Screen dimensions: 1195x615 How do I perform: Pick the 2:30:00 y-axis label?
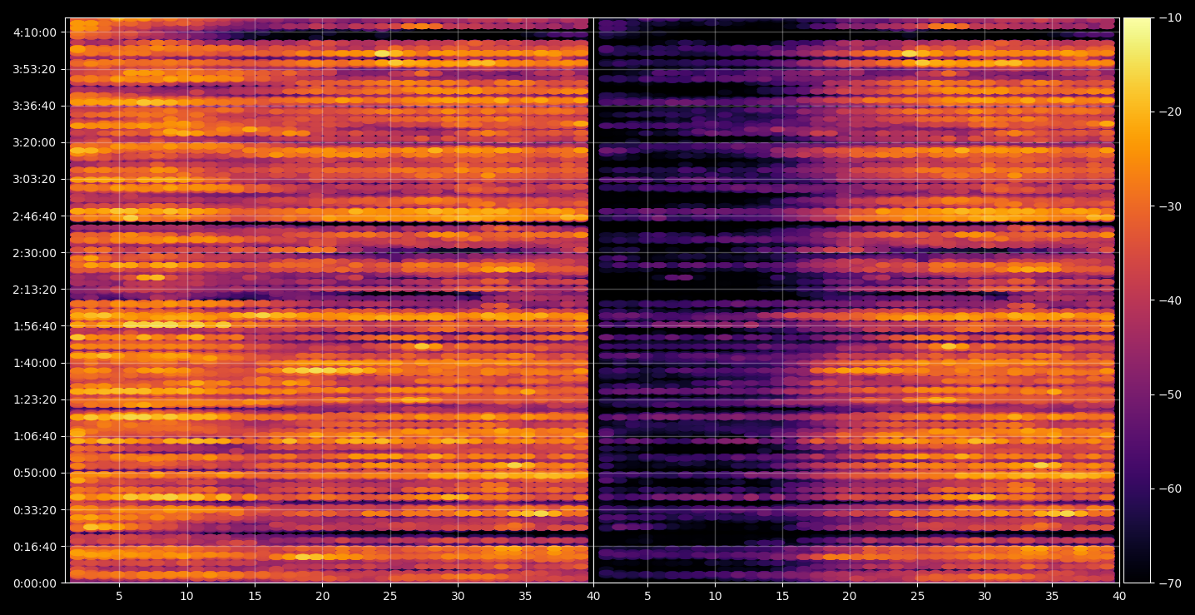pyautogui.click(x=35, y=252)
